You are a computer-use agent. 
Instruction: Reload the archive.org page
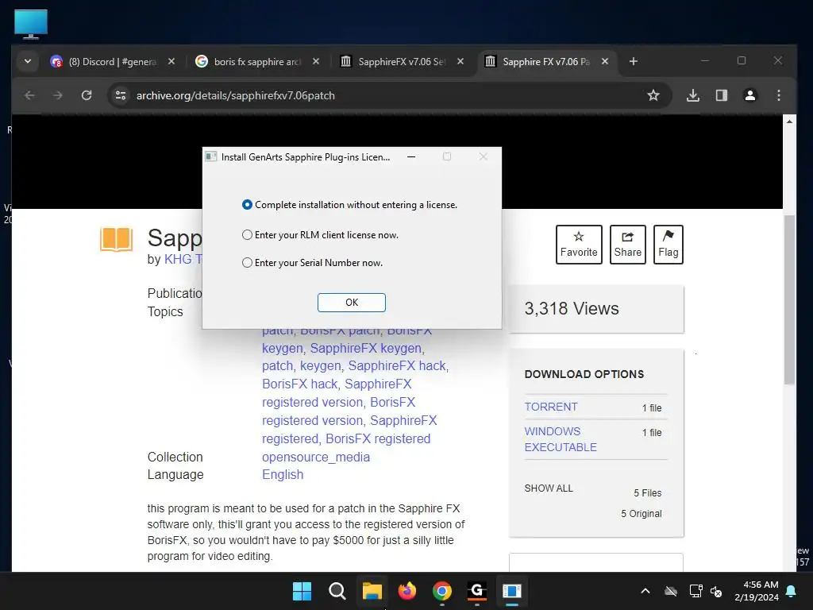(x=87, y=95)
